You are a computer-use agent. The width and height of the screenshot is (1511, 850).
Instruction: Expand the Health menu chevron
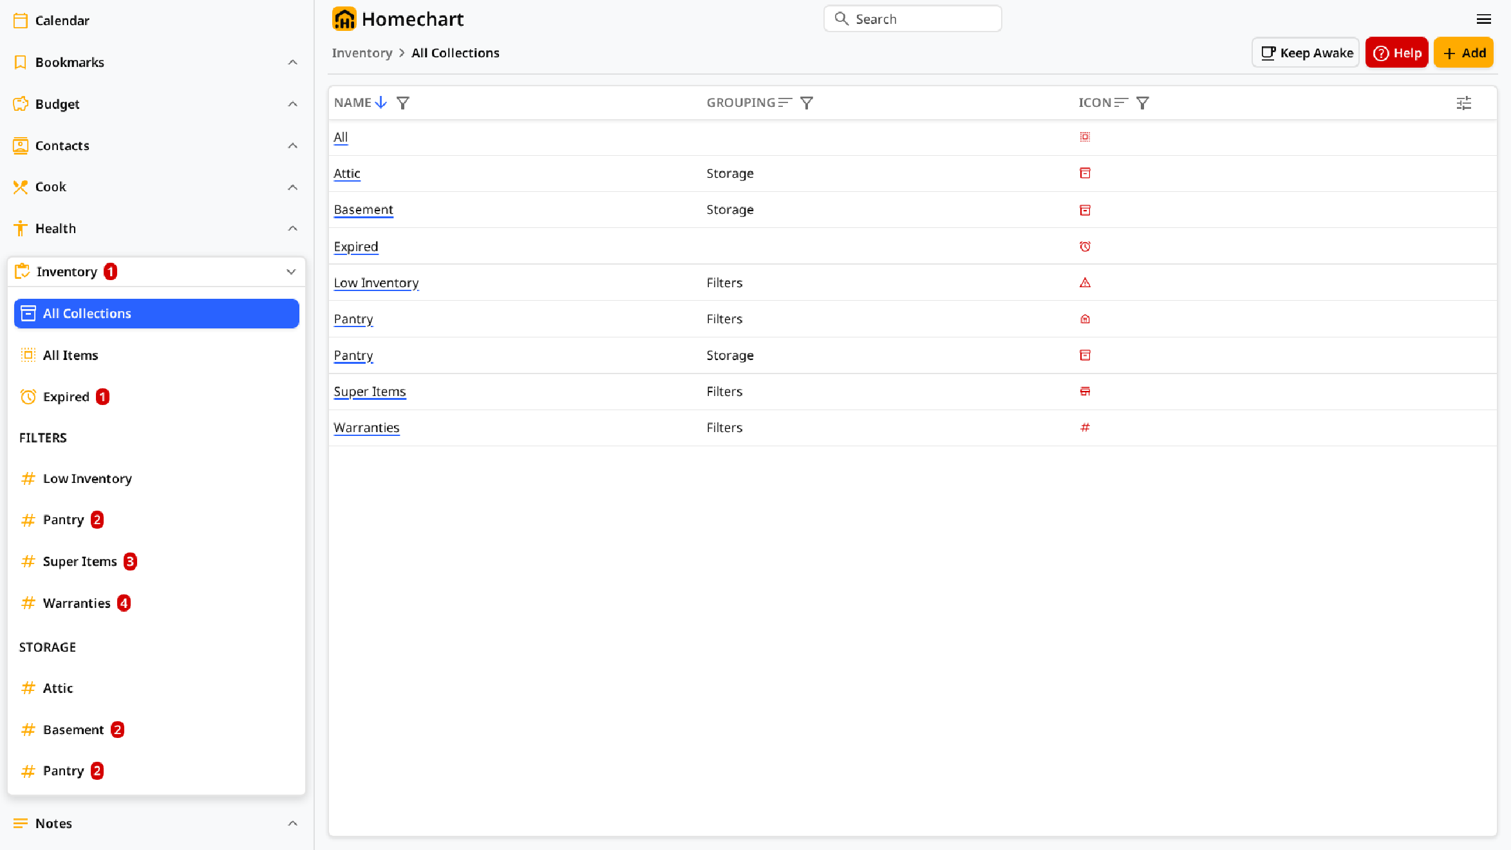(x=292, y=229)
